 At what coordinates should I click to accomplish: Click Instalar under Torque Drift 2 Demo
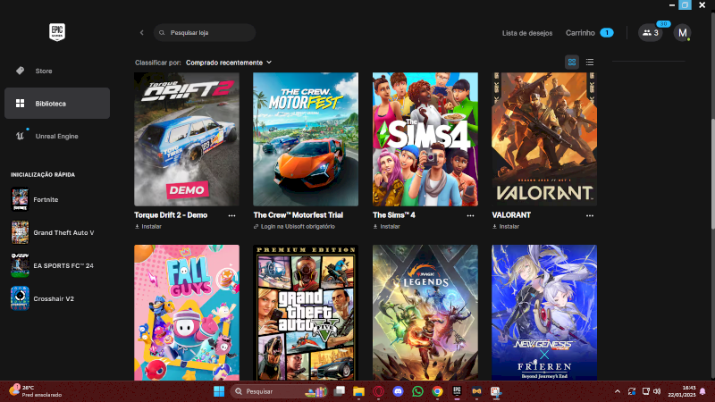point(148,227)
